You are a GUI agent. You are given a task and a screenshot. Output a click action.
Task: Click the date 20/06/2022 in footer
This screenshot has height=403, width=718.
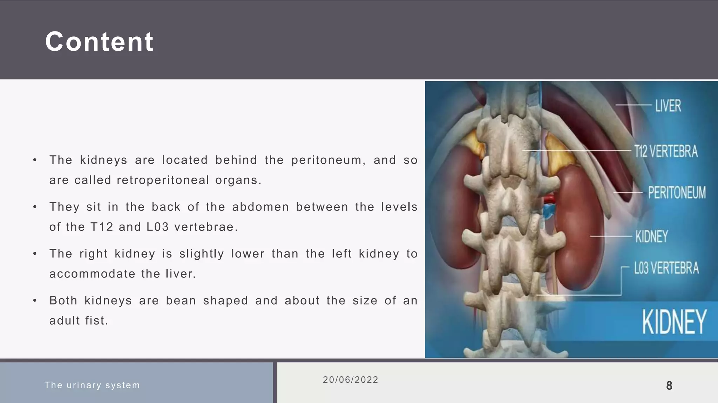coord(351,380)
